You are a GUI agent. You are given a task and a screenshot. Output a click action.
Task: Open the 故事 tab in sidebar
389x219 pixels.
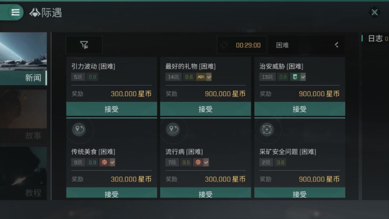point(23,135)
